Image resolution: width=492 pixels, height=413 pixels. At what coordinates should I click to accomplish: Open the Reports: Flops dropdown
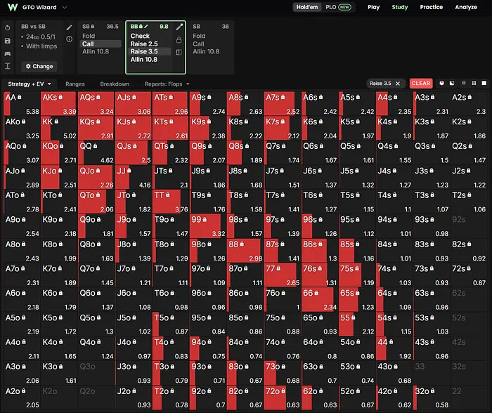coord(167,84)
